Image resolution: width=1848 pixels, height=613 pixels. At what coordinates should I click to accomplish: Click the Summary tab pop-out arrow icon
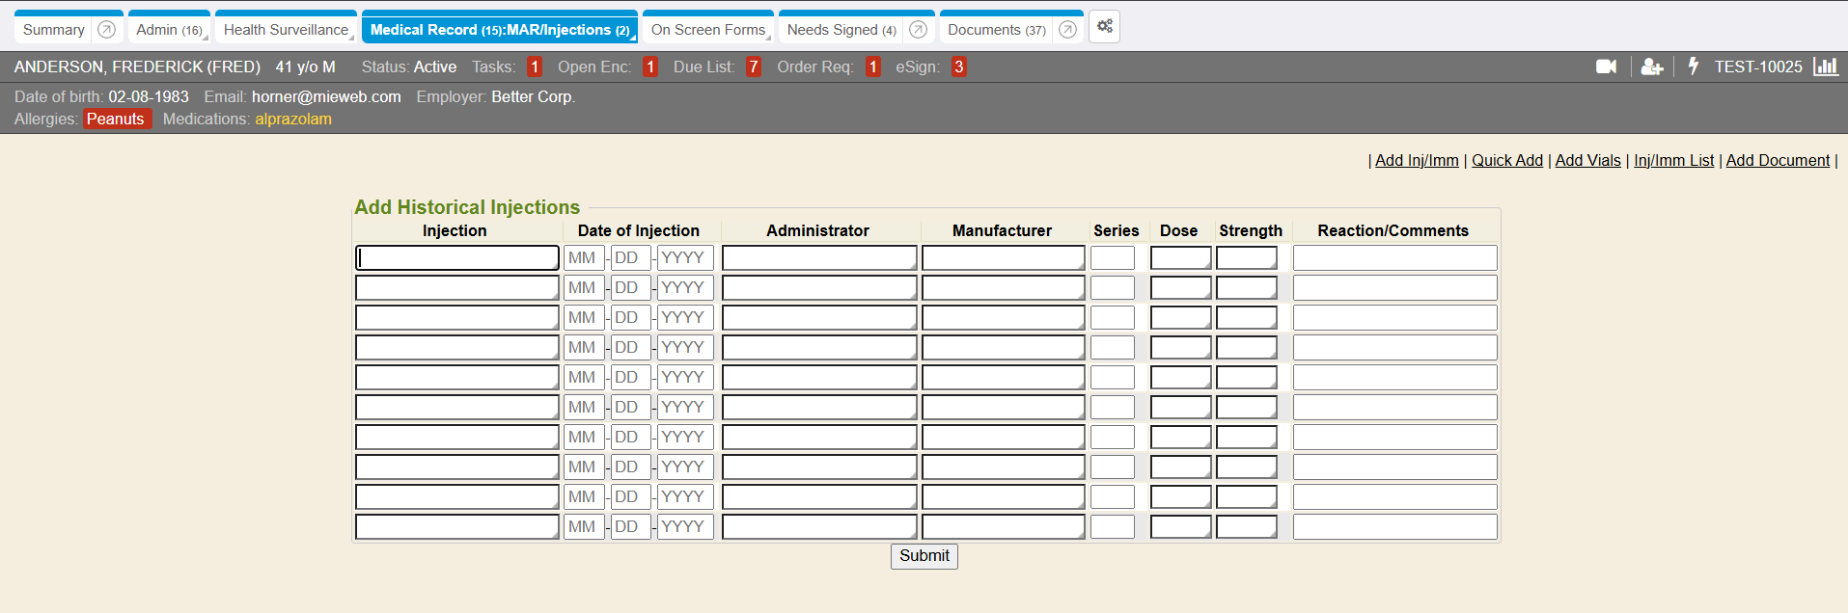pyautogui.click(x=107, y=30)
